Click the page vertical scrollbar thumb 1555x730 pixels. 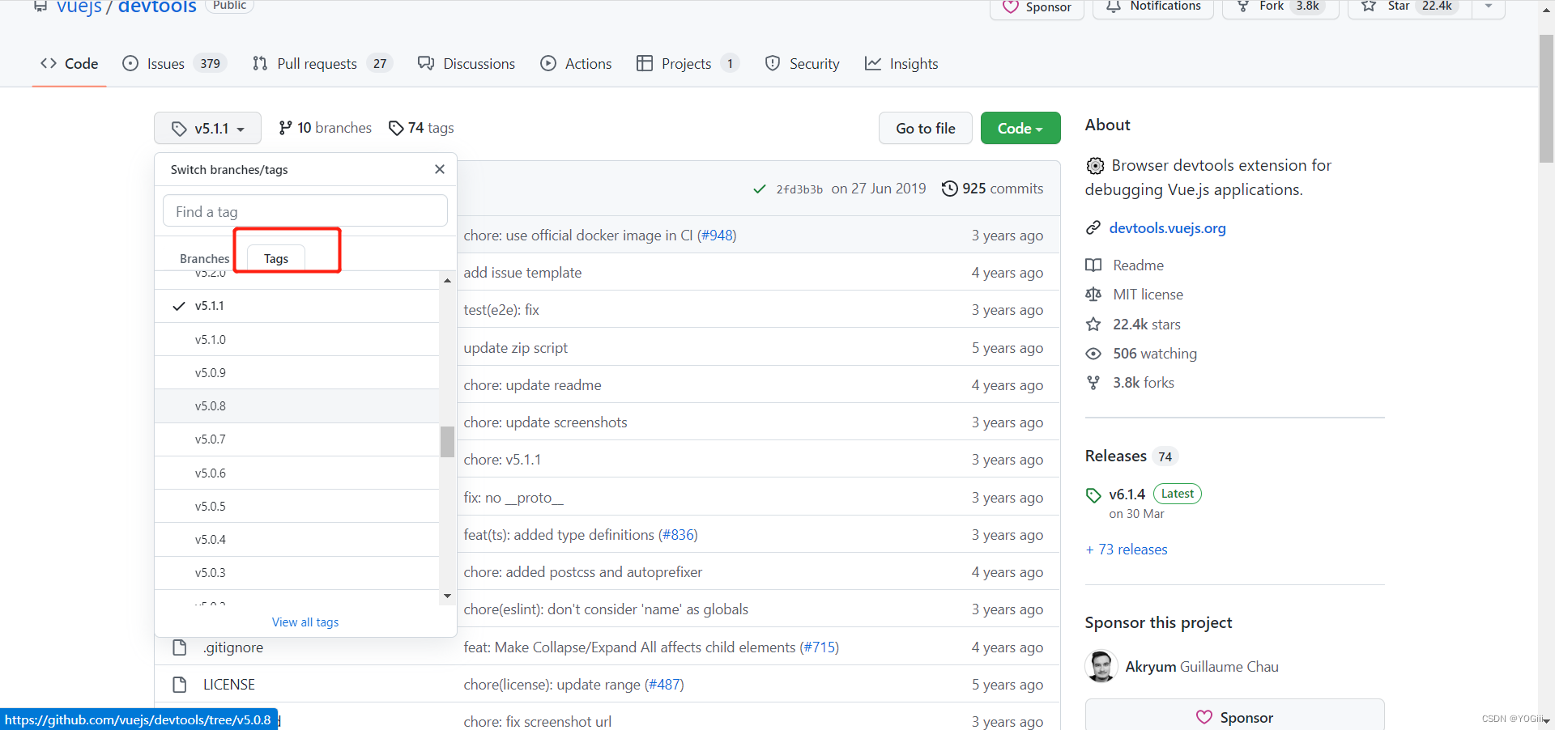[1546, 99]
